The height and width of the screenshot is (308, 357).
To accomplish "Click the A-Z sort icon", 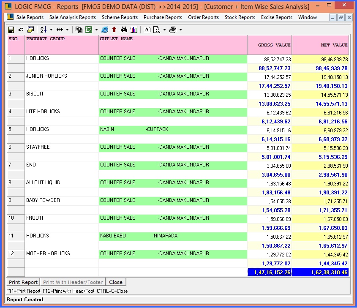I will (43, 30).
